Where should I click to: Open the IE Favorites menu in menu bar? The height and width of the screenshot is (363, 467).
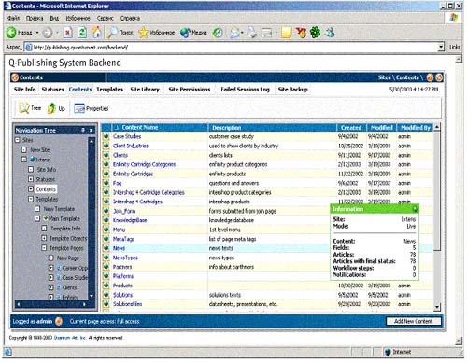(x=78, y=19)
